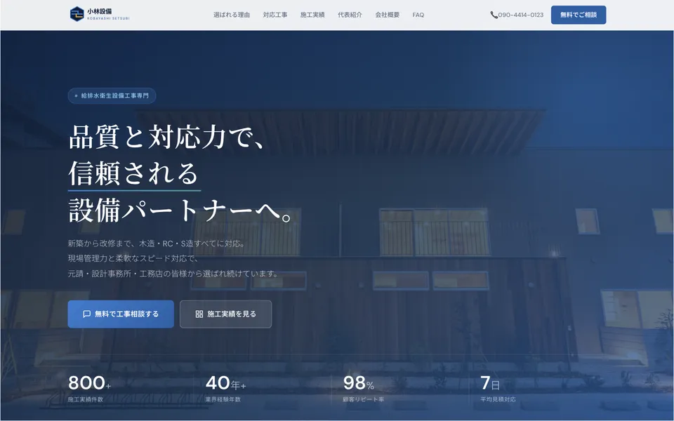Click the line 元請・設計事務所・工務店の皆様から選ばれ続けています。
674x421 pixels.
coord(173,274)
